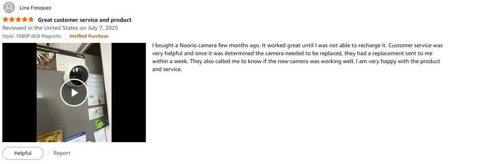The width and height of the screenshot is (493, 164).
Task: Click the review body text paragraph
Action: [298, 57]
